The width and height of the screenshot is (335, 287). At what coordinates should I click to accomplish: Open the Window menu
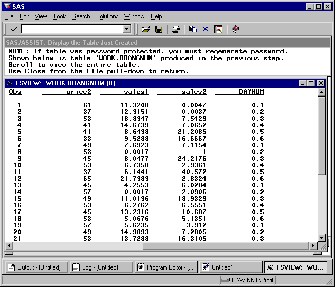(x=135, y=16)
